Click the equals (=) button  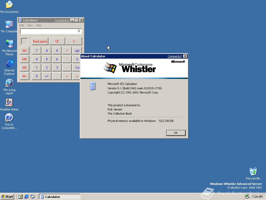click(76, 76)
